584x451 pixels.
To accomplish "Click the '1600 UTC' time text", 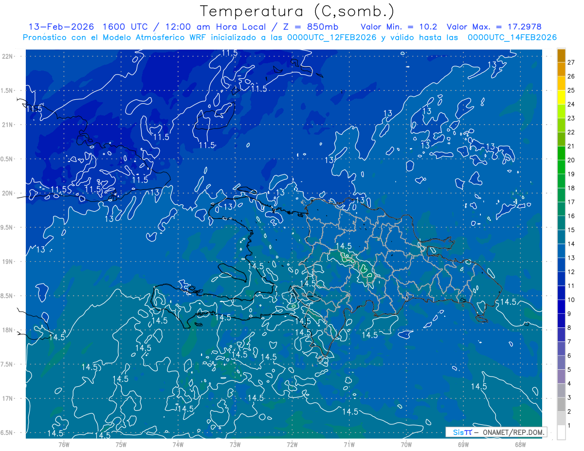I will click(124, 27).
